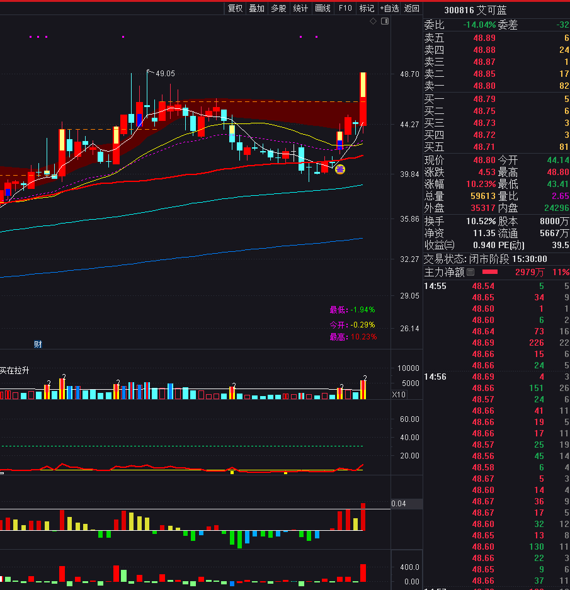Open the 财 financial marker on chart
This screenshot has height=590, width=570.
click(38, 344)
